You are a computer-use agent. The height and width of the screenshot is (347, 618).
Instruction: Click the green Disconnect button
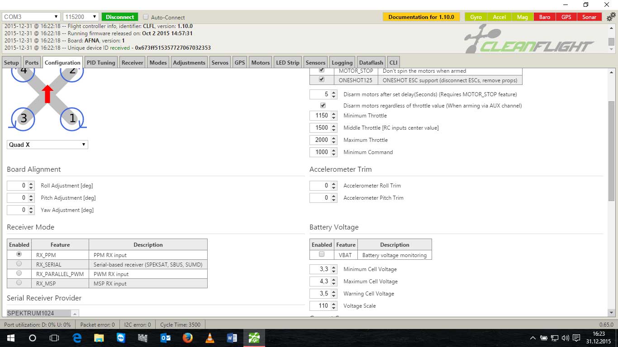[x=120, y=17]
